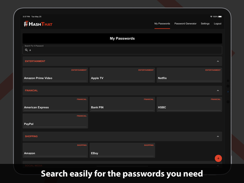Click the 3:37 PM clock in status bar

(x=26, y=17)
